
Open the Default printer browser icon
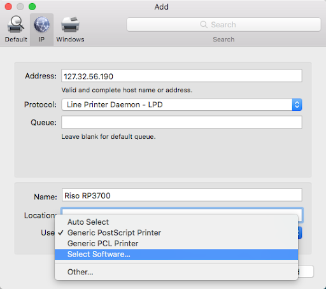click(16, 25)
